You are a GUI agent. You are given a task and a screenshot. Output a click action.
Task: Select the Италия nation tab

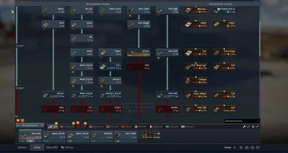[140, 126]
